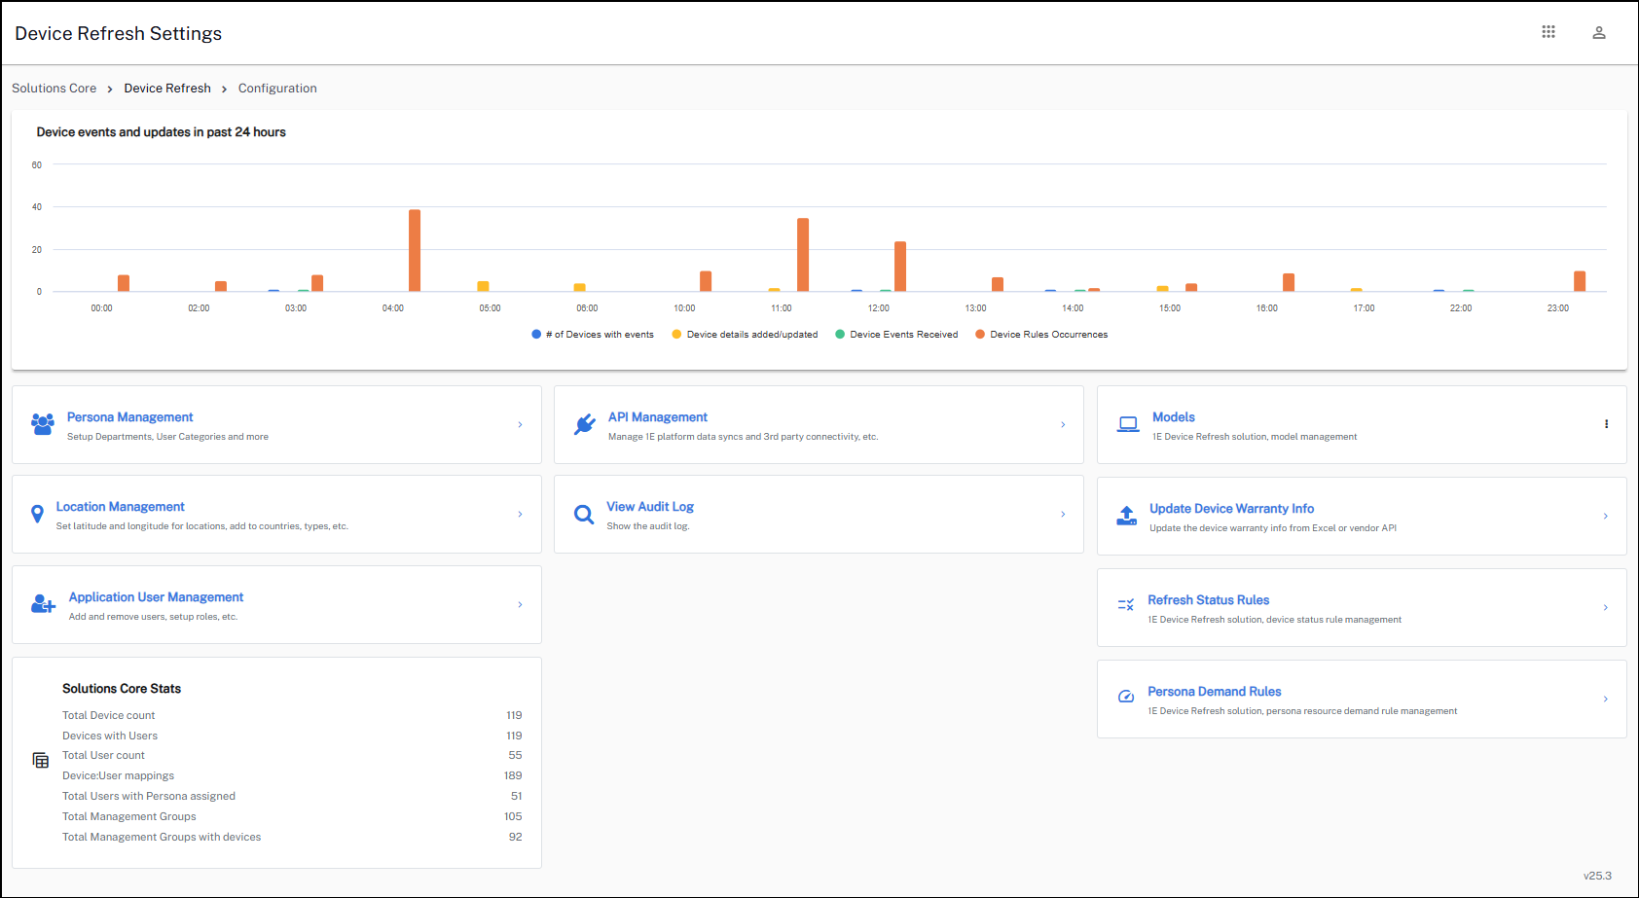This screenshot has width=1639, height=898.
Task: Click the Persona Management people icon
Action: [43, 424]
